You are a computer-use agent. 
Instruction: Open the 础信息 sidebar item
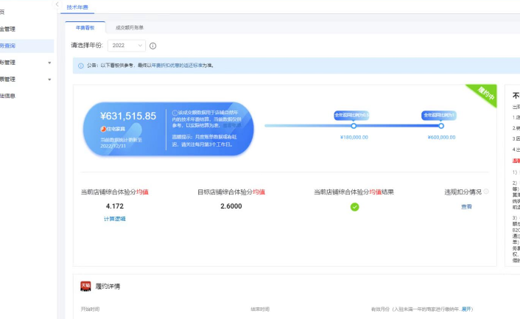point(7,96)
